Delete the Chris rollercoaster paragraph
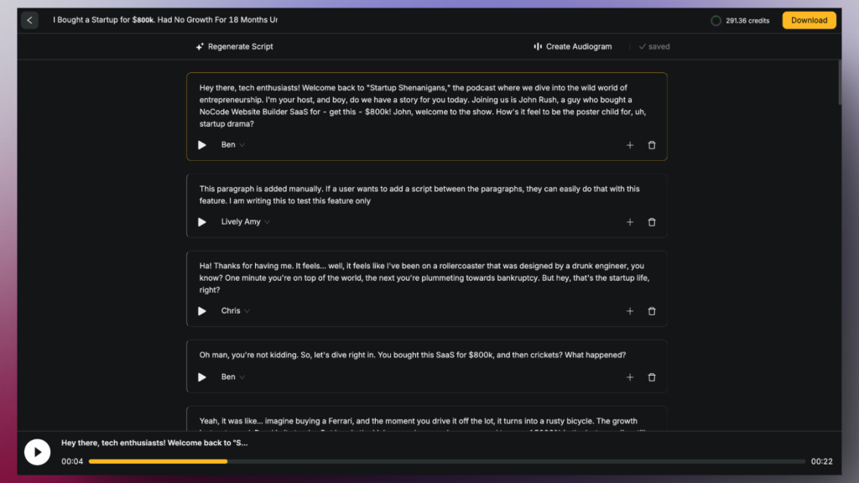This screenshot has width=859, height=483. coord(652,311)
